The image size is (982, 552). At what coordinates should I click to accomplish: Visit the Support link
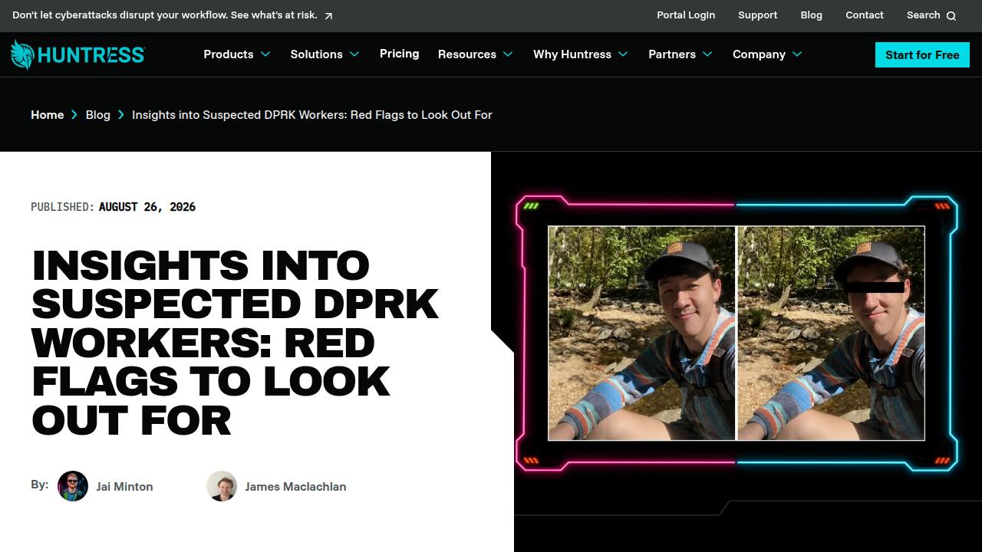[757, 15]
